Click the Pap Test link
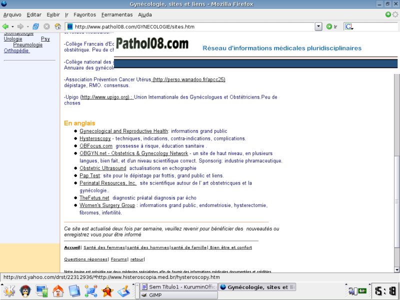 (x=90, y=176)
